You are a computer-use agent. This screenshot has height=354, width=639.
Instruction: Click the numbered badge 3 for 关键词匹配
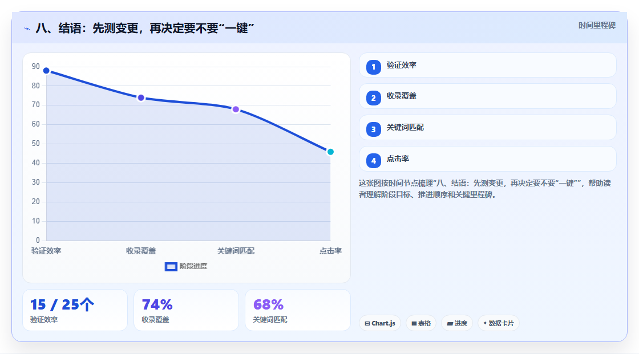click(373, 129)
